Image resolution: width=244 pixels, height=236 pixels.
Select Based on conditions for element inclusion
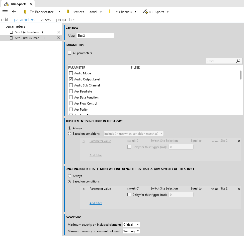[x=69, y=134]
